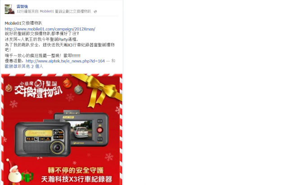Click the Santa Claus figure in photo

(14, 172)
